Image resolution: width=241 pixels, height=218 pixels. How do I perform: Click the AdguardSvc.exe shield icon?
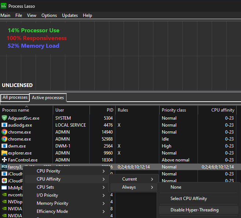point(4,118)
